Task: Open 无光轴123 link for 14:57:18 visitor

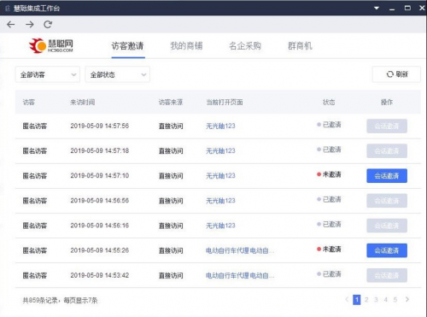Action: [220, 150]
